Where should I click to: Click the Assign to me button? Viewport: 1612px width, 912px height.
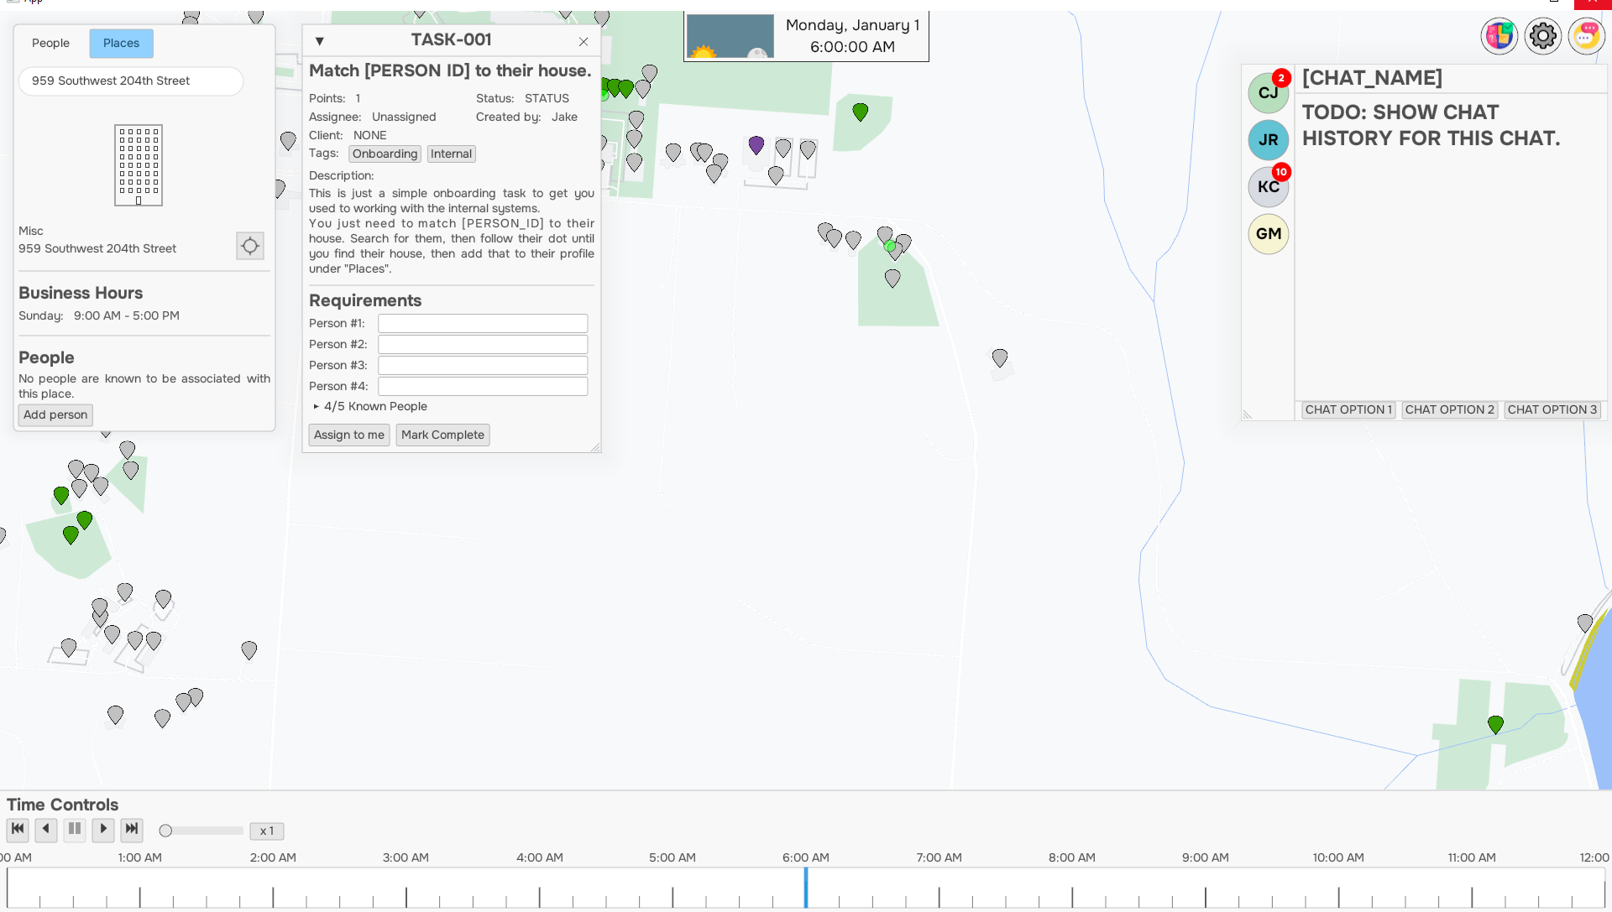349,435
